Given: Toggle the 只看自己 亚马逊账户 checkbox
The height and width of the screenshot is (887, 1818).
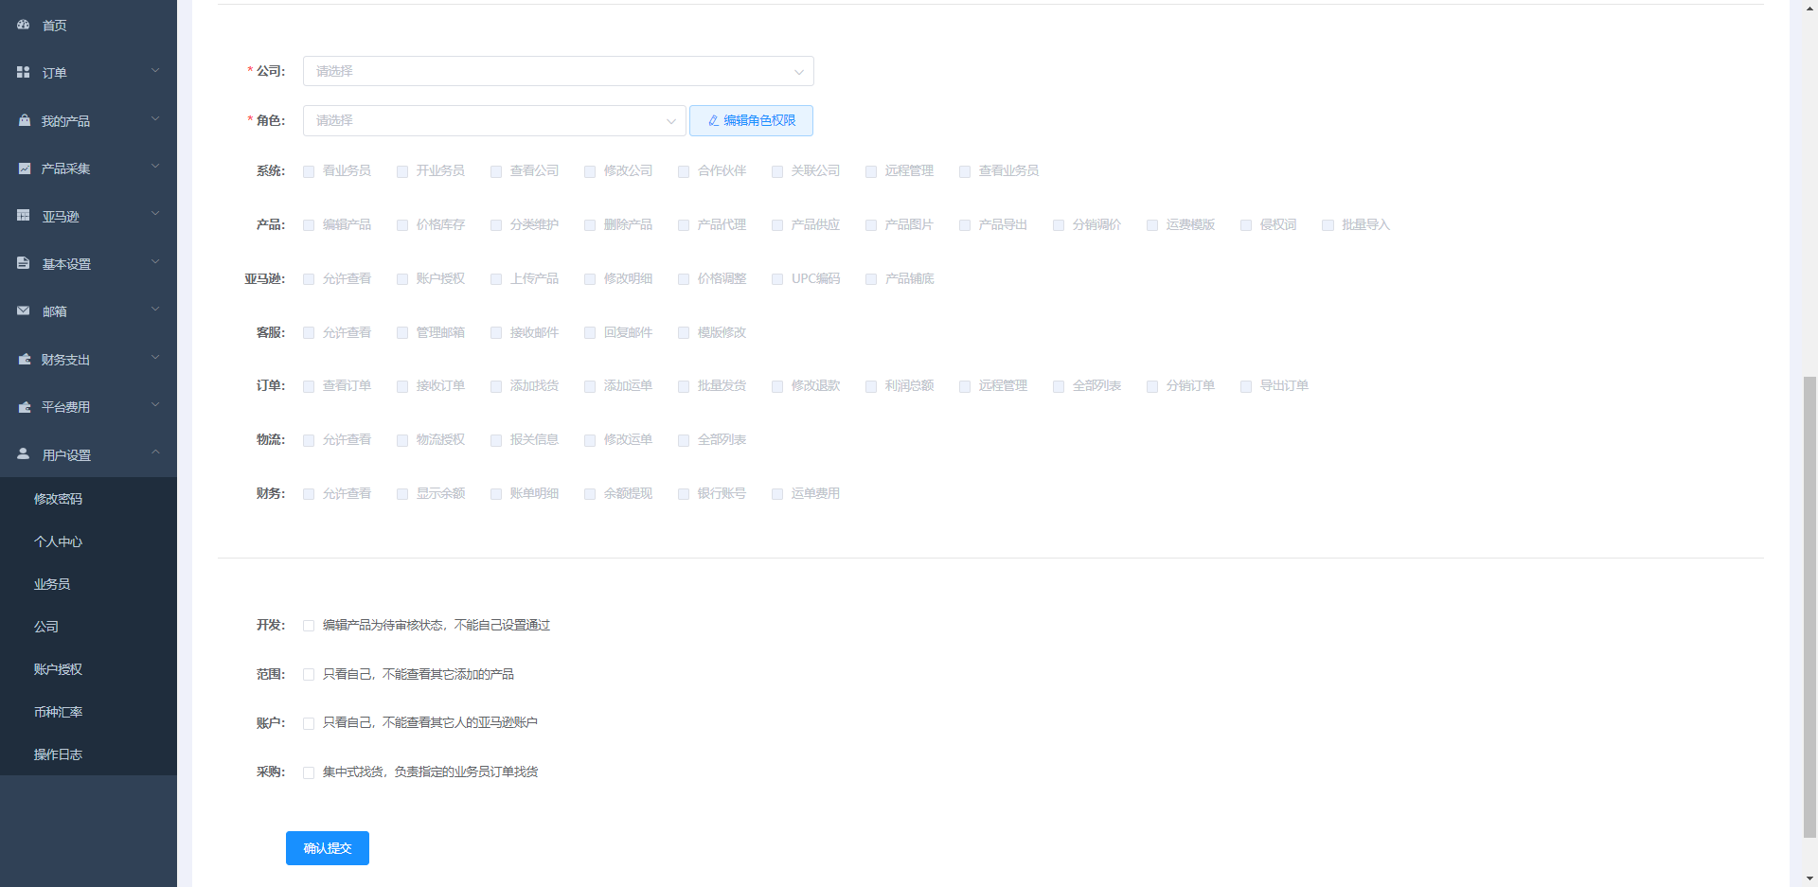Looking at the screenshot, I should tap(309, 723).
